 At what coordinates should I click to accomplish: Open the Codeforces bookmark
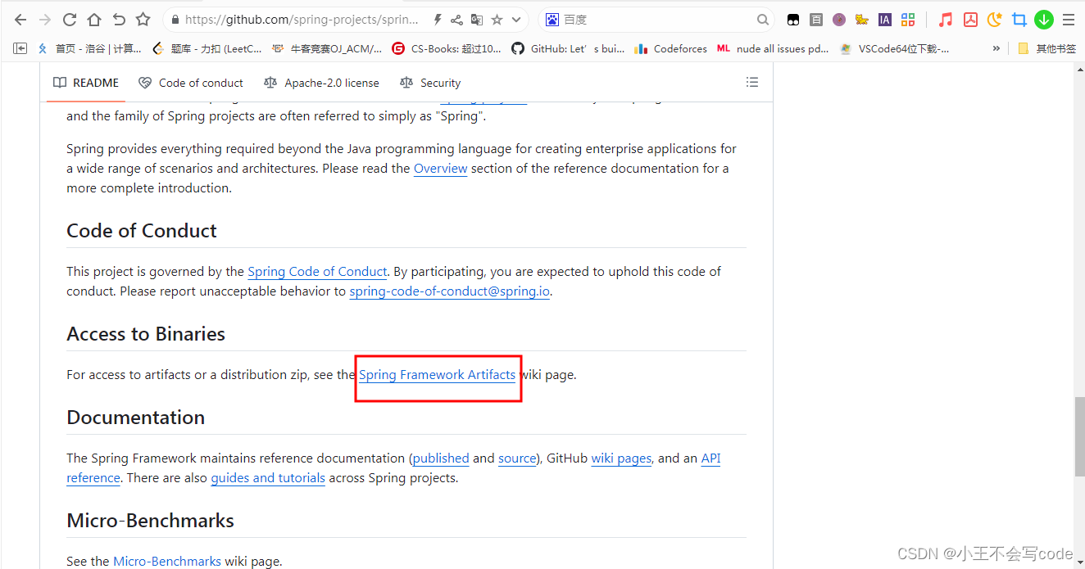[670, 48]
